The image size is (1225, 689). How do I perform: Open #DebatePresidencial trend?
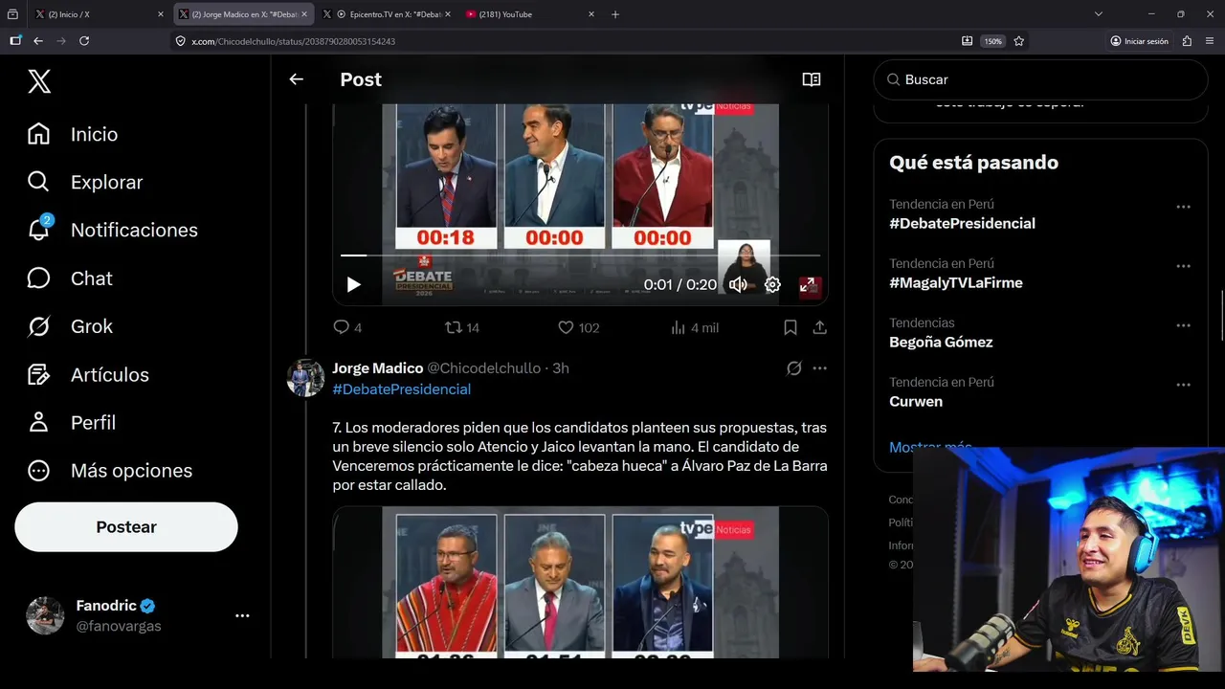click(x=962, y=224)
